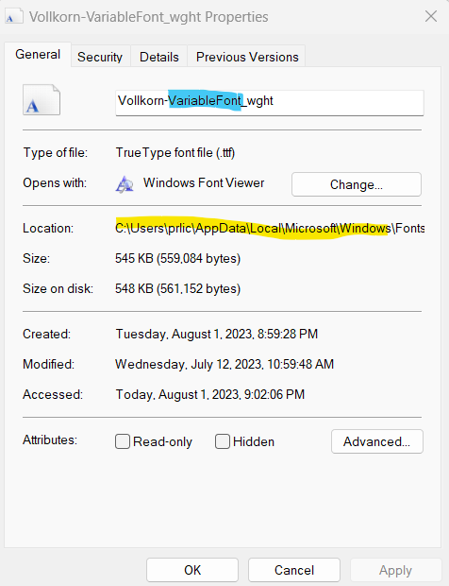Open the Security tab
Screen dimensions: 449x586
click(x=100, y=57)
